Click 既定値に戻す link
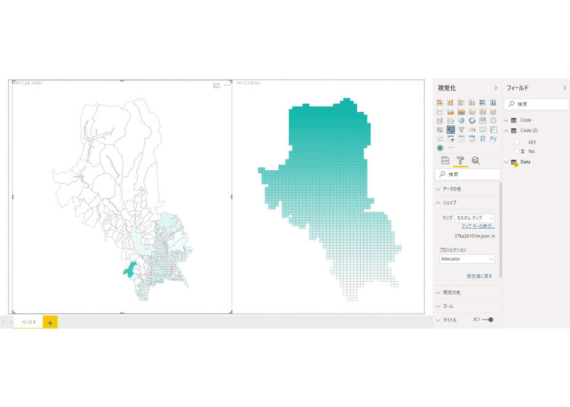Image resolution: width=570 pixels, height=407 pixels. click(x=479, y=276)
